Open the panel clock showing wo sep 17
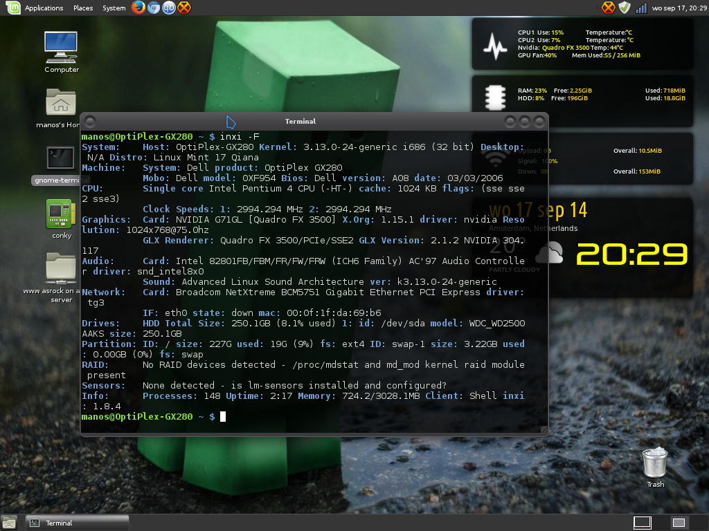 pyautogui.click(x=679, y=8)
